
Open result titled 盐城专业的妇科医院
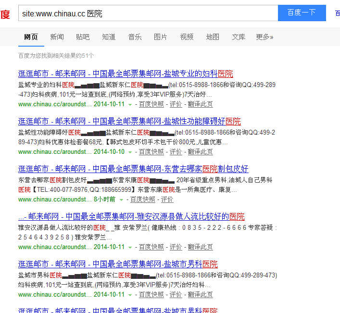click(x=126, y=74)
